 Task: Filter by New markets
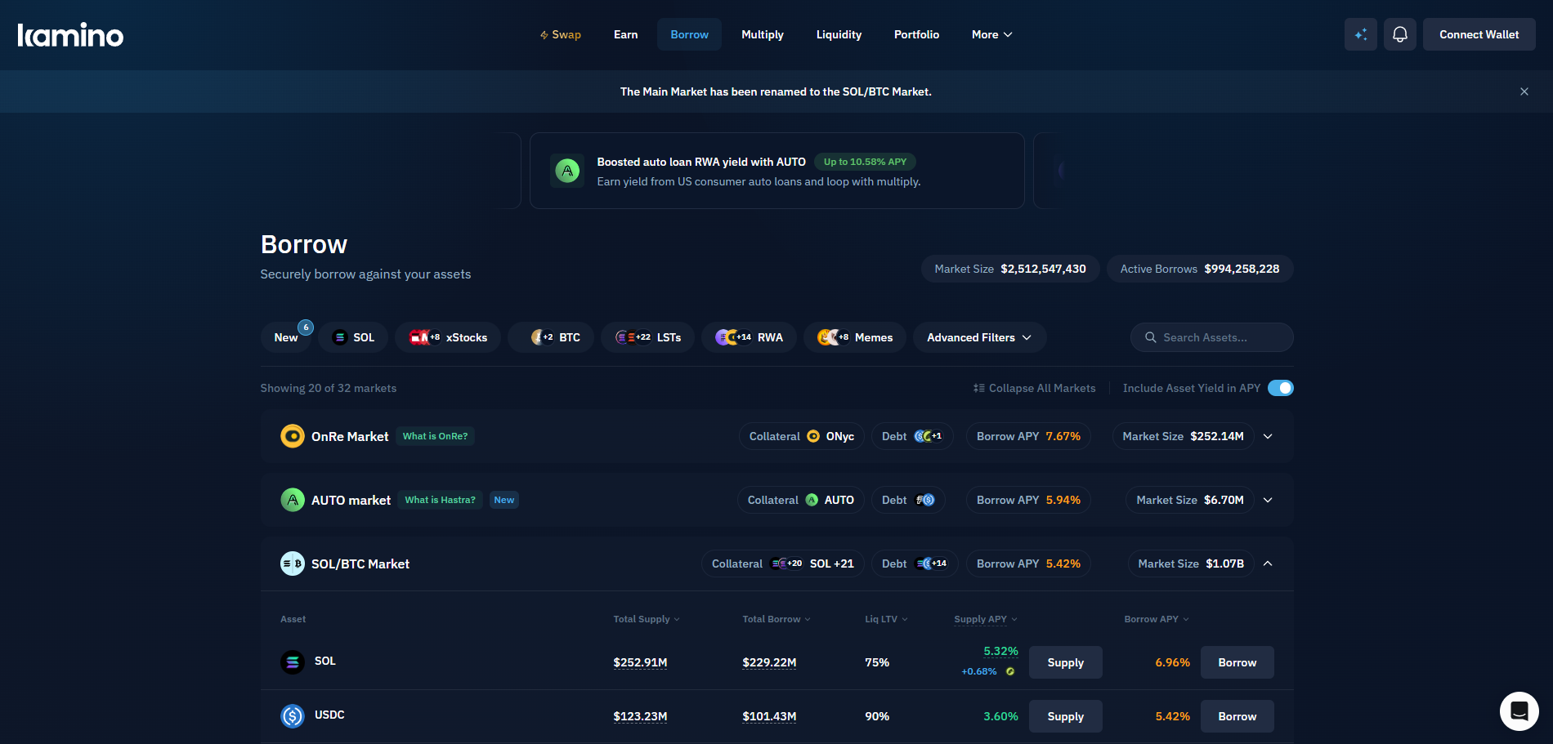click(286, 337)
